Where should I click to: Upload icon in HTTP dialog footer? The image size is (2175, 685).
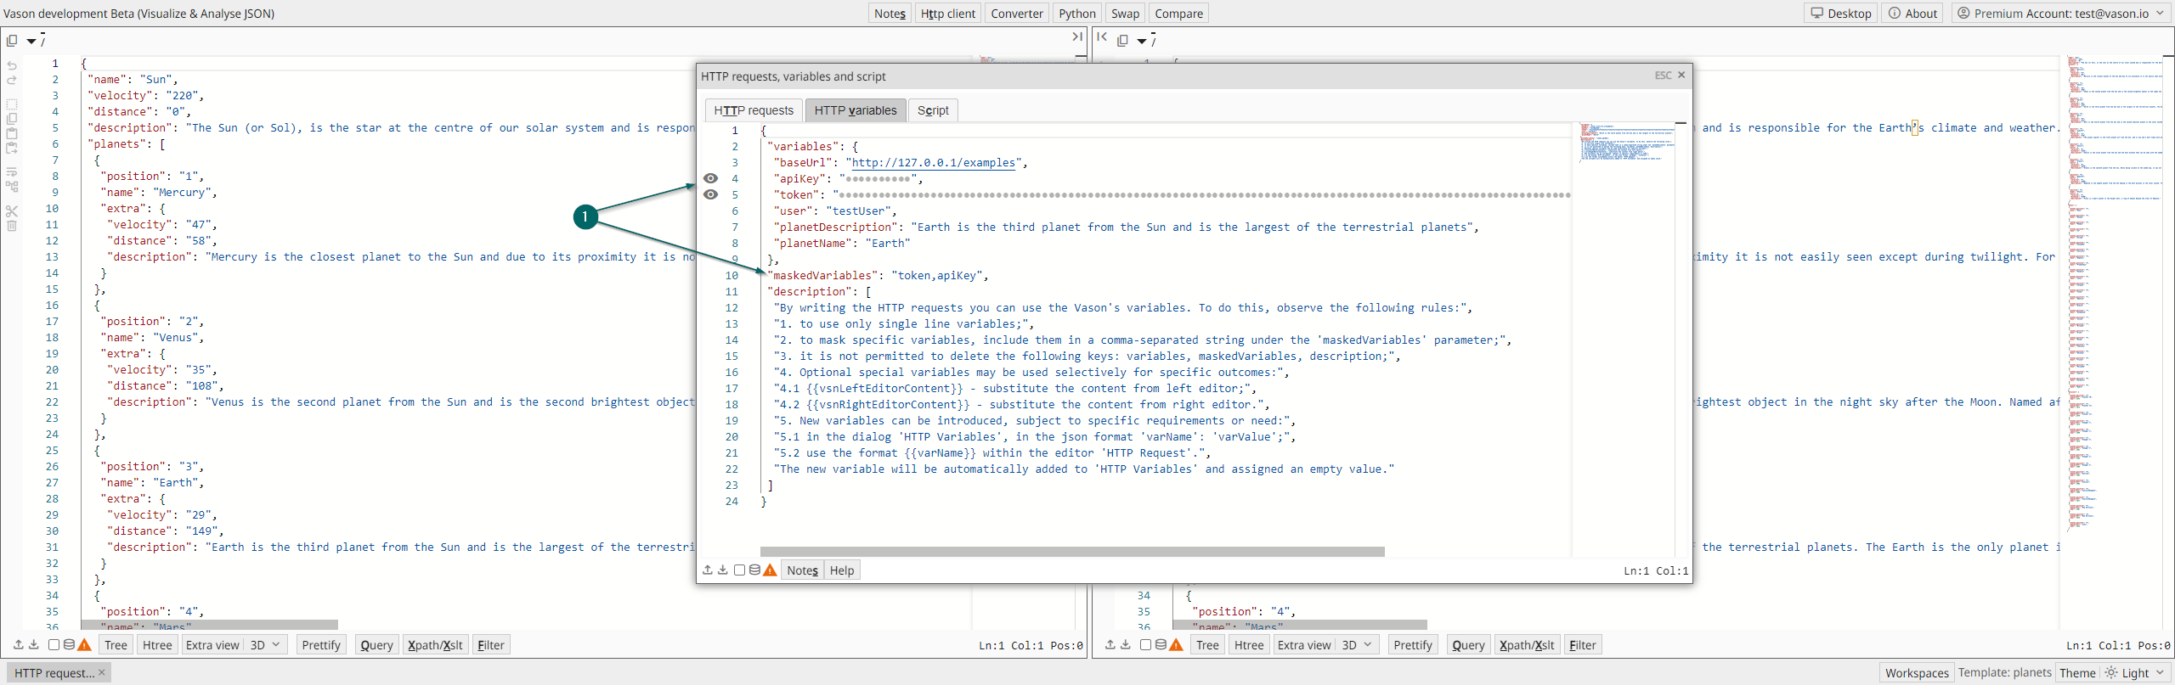pos(707,570)
